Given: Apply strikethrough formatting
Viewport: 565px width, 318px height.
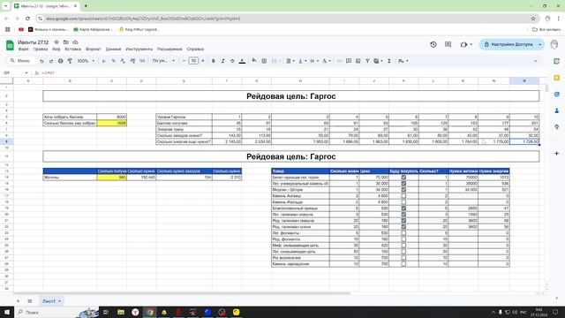Looking at the screenshot, I should [x=232, y=61].
